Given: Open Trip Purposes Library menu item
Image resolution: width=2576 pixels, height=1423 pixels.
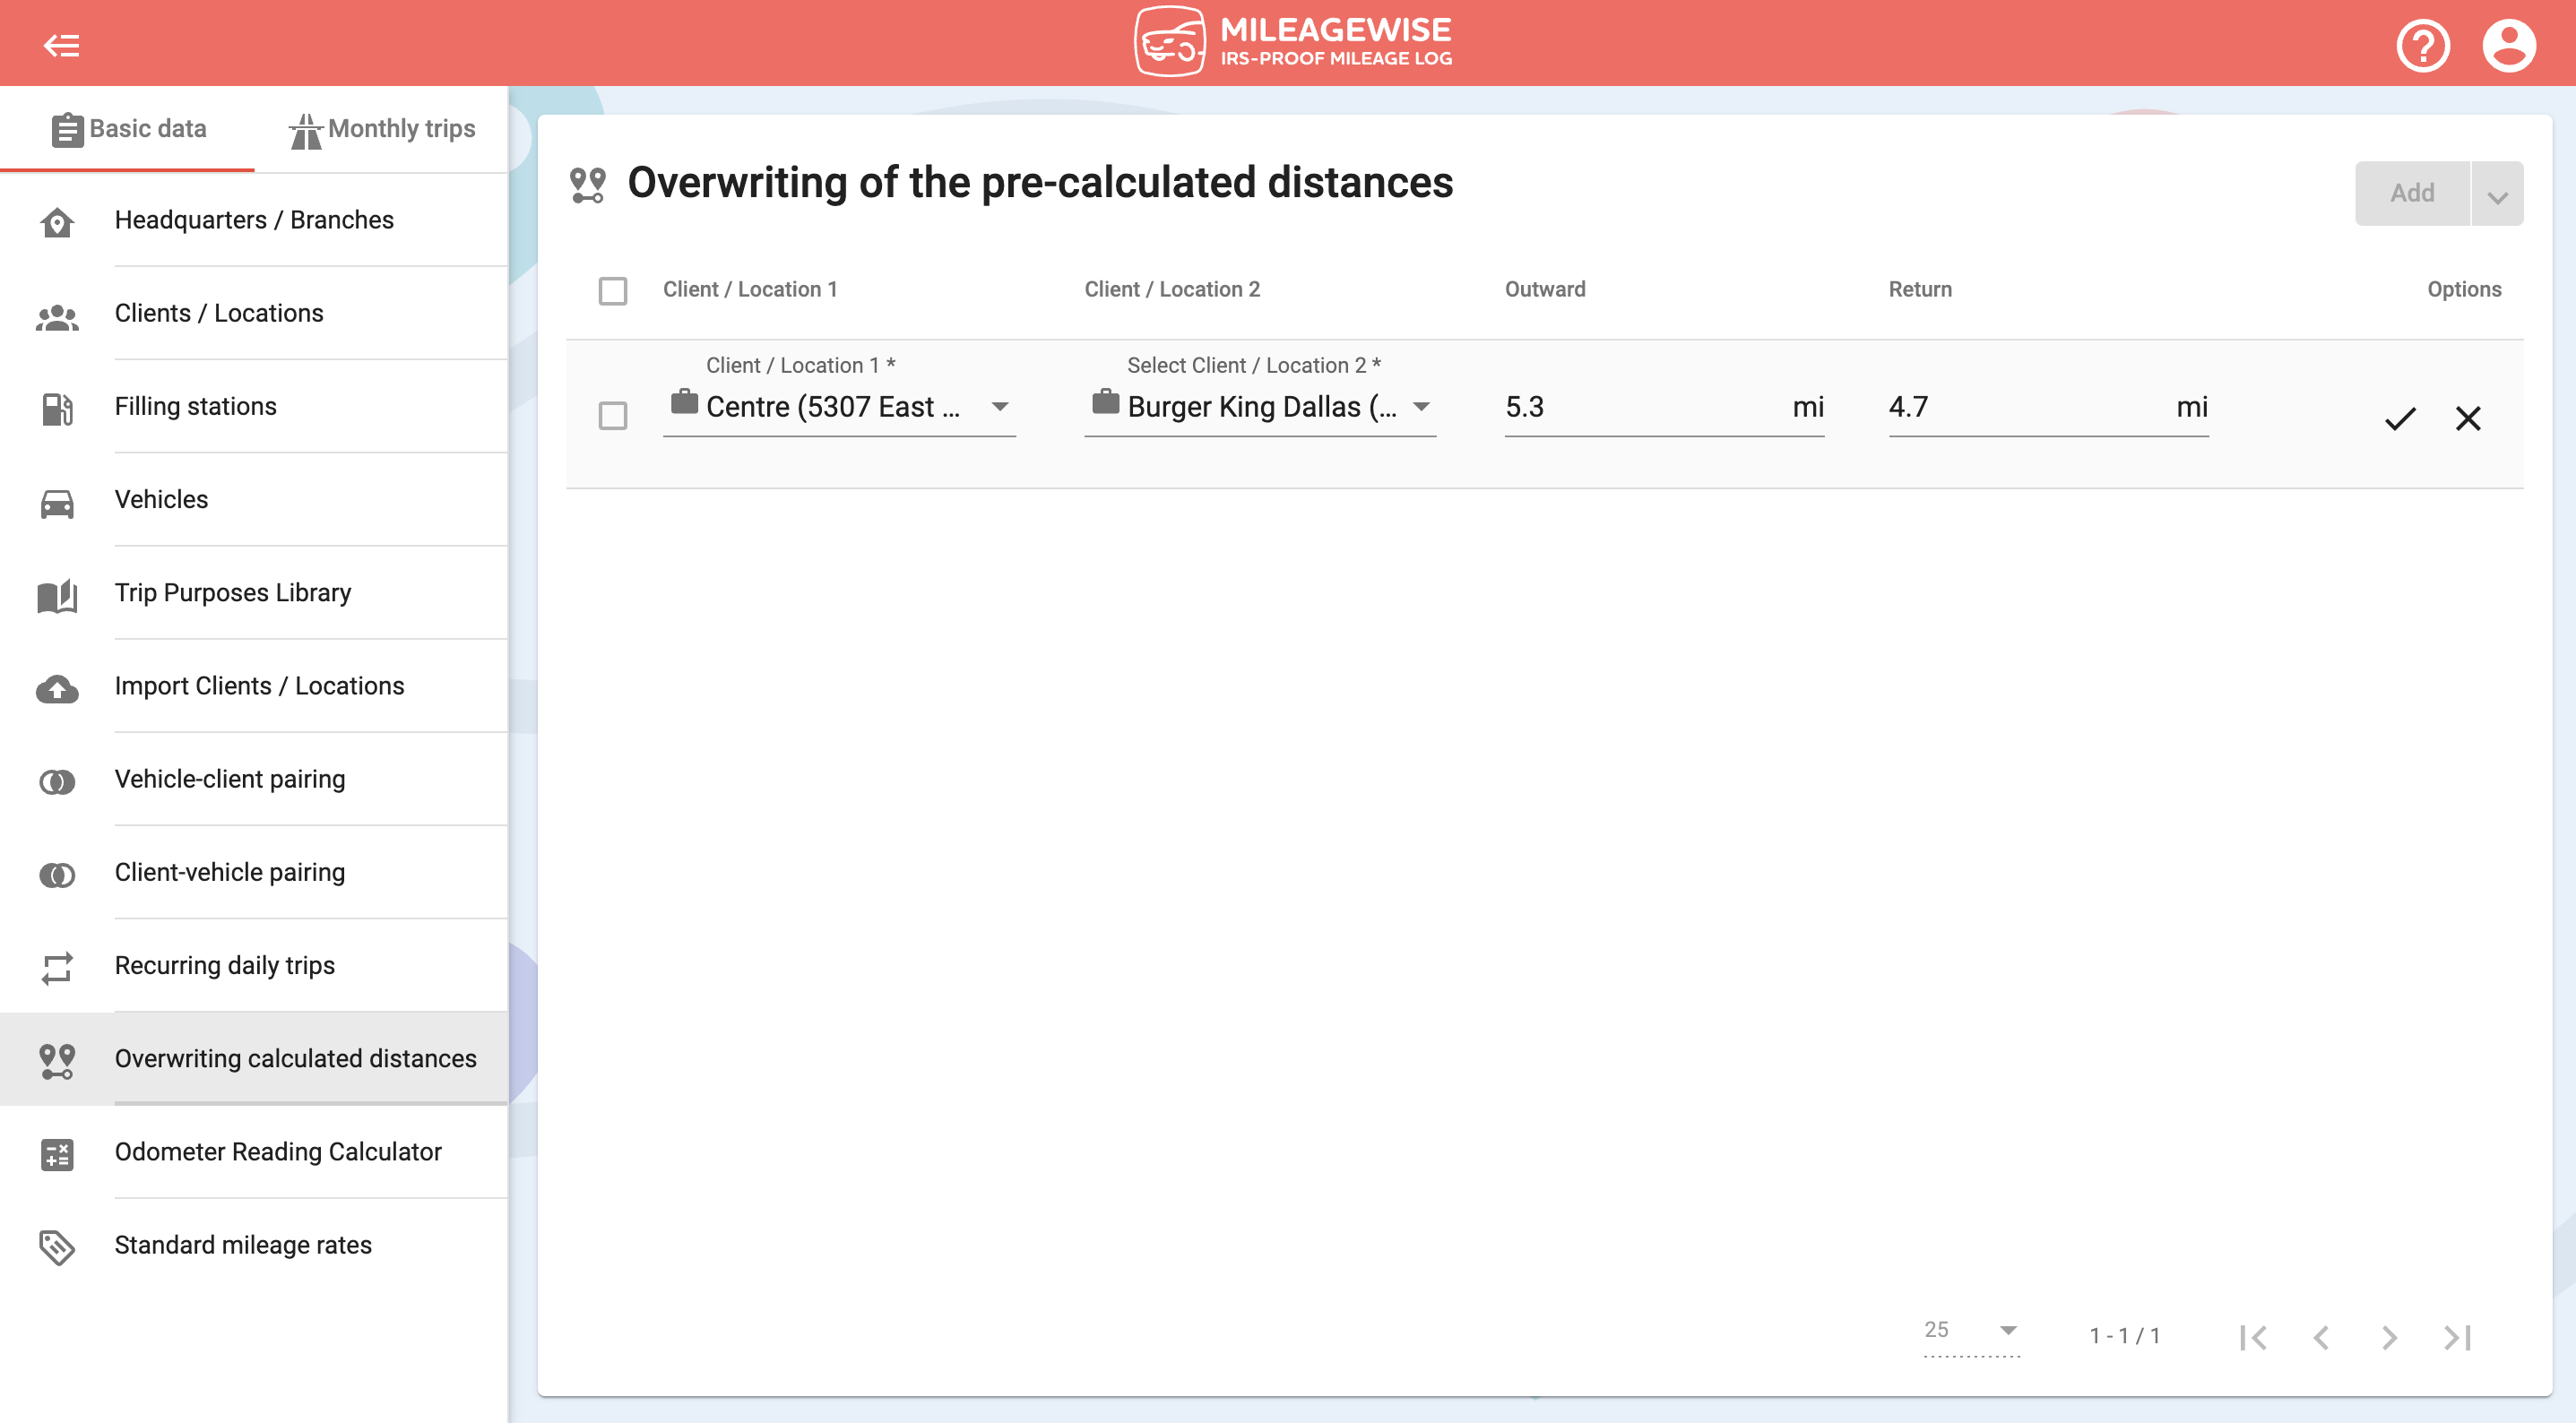Looking at the screenshot, I should click(x=254, y=592).
